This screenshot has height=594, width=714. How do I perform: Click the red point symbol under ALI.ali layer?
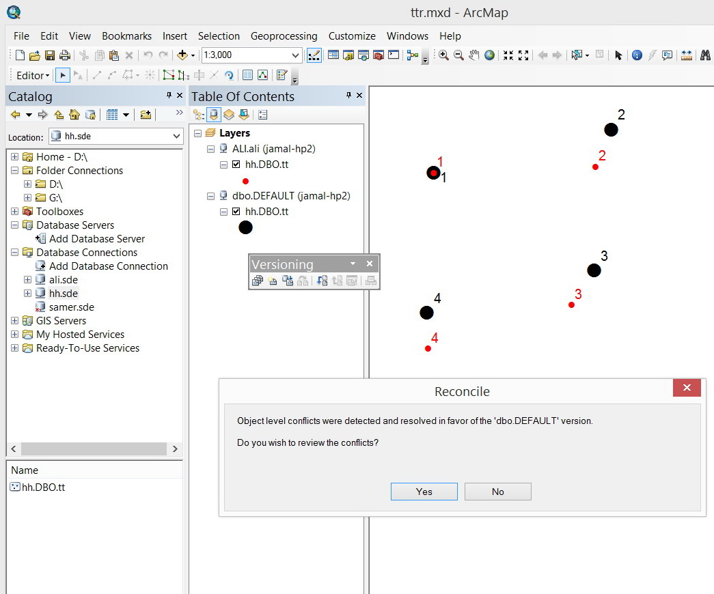tap(245, 181)
